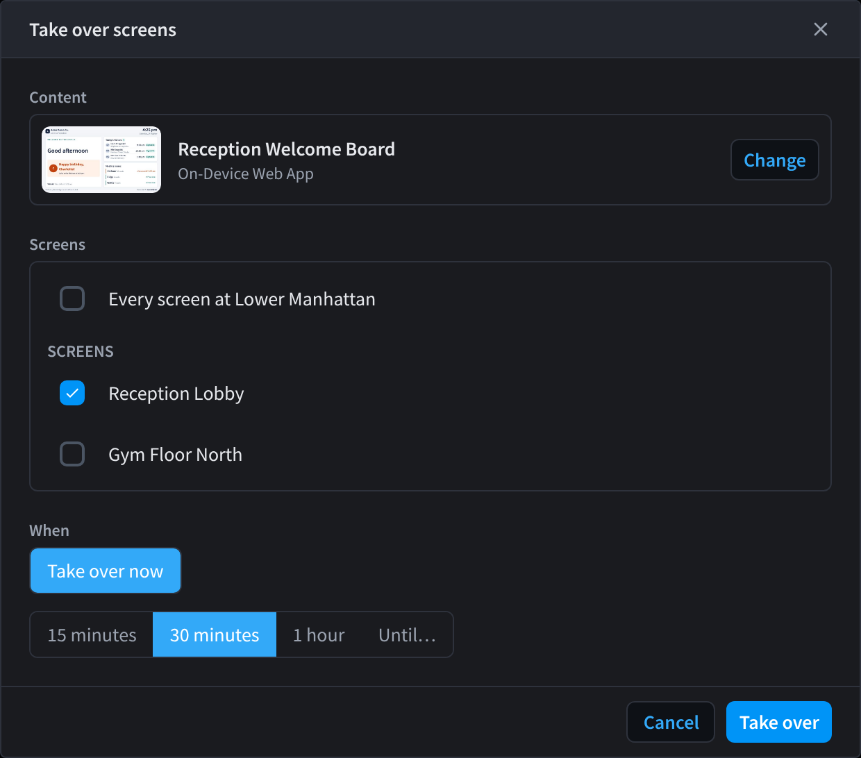This screenshot has height=758, width=861.
Task: Uncheck the Reception Lobby checkbox
Action: (x=72, y=393)
